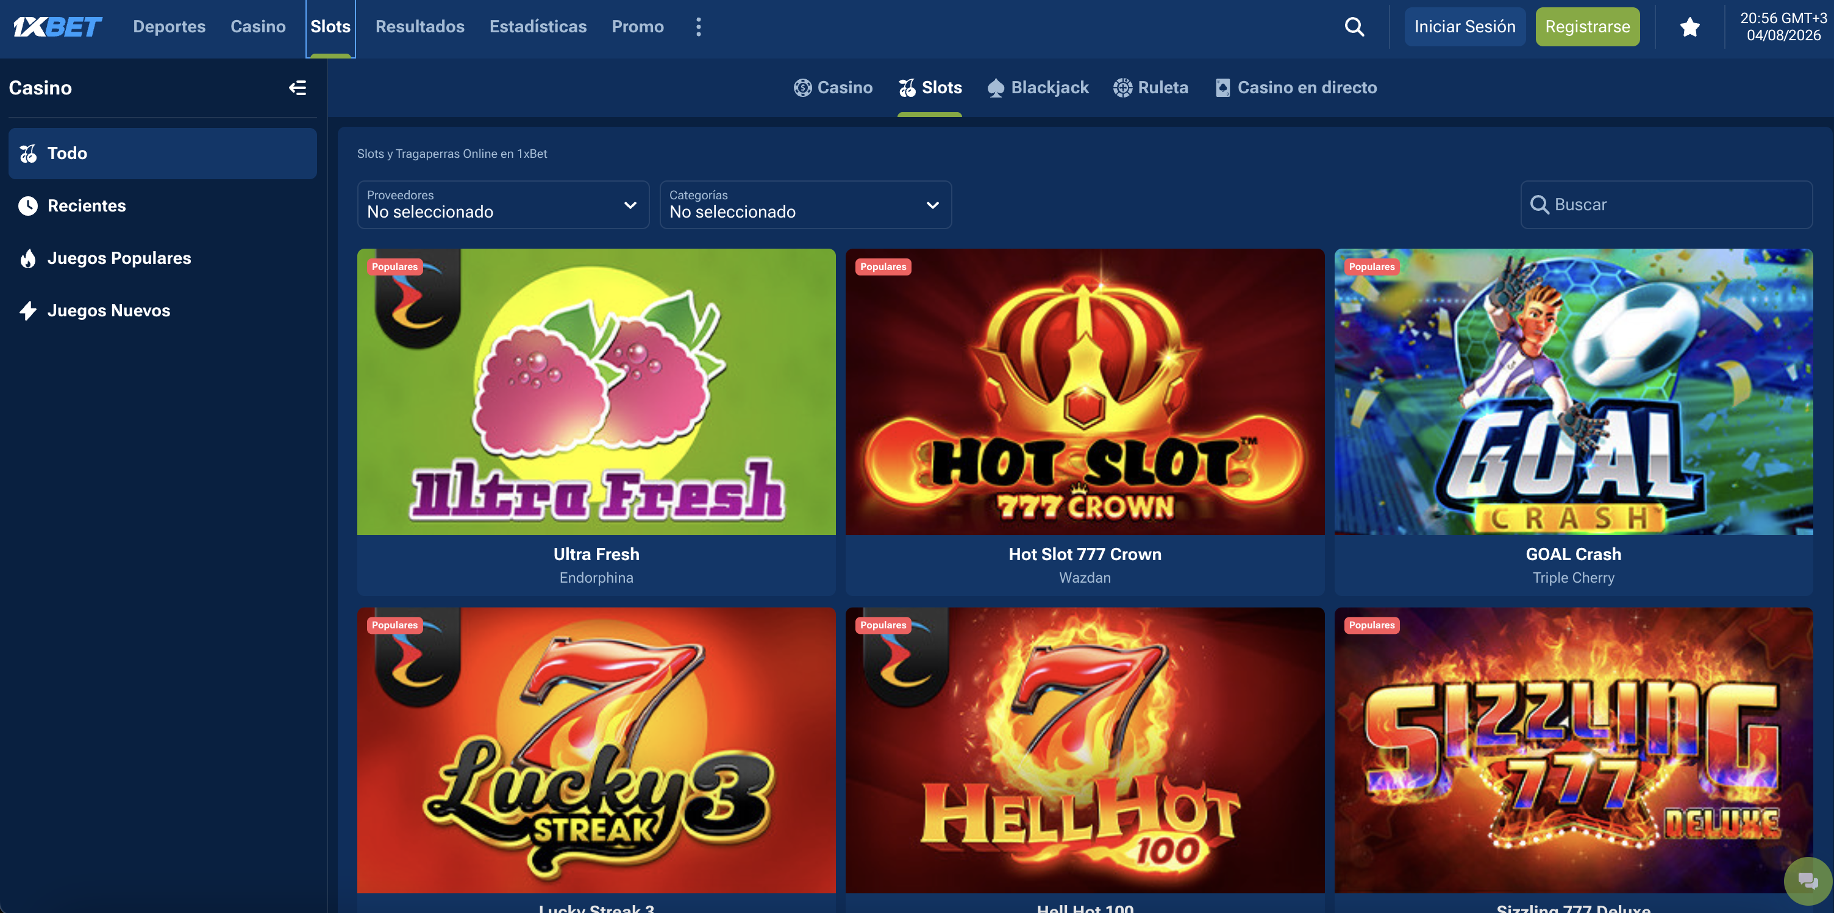Click the roulette wheel icon beside Ruleta
The width and height of the screenshot is (1834, 913).
point(1122,88)
